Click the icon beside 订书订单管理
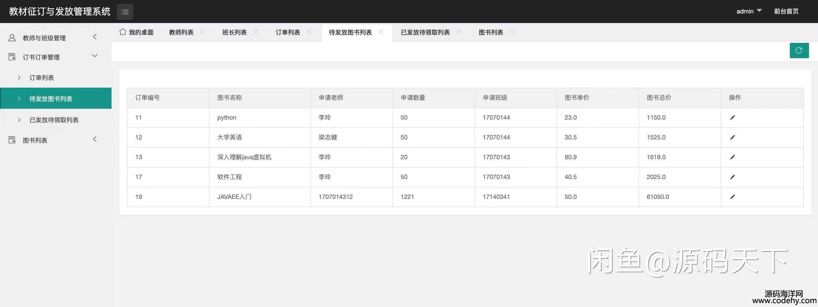This screenshot has width=818, height=307. pos(12,57)
